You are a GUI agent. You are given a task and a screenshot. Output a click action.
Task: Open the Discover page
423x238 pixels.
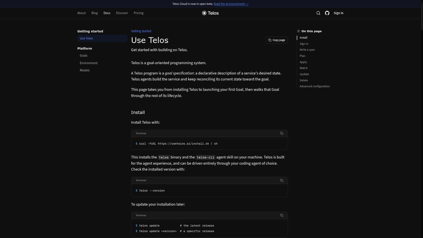coord(122,13)
